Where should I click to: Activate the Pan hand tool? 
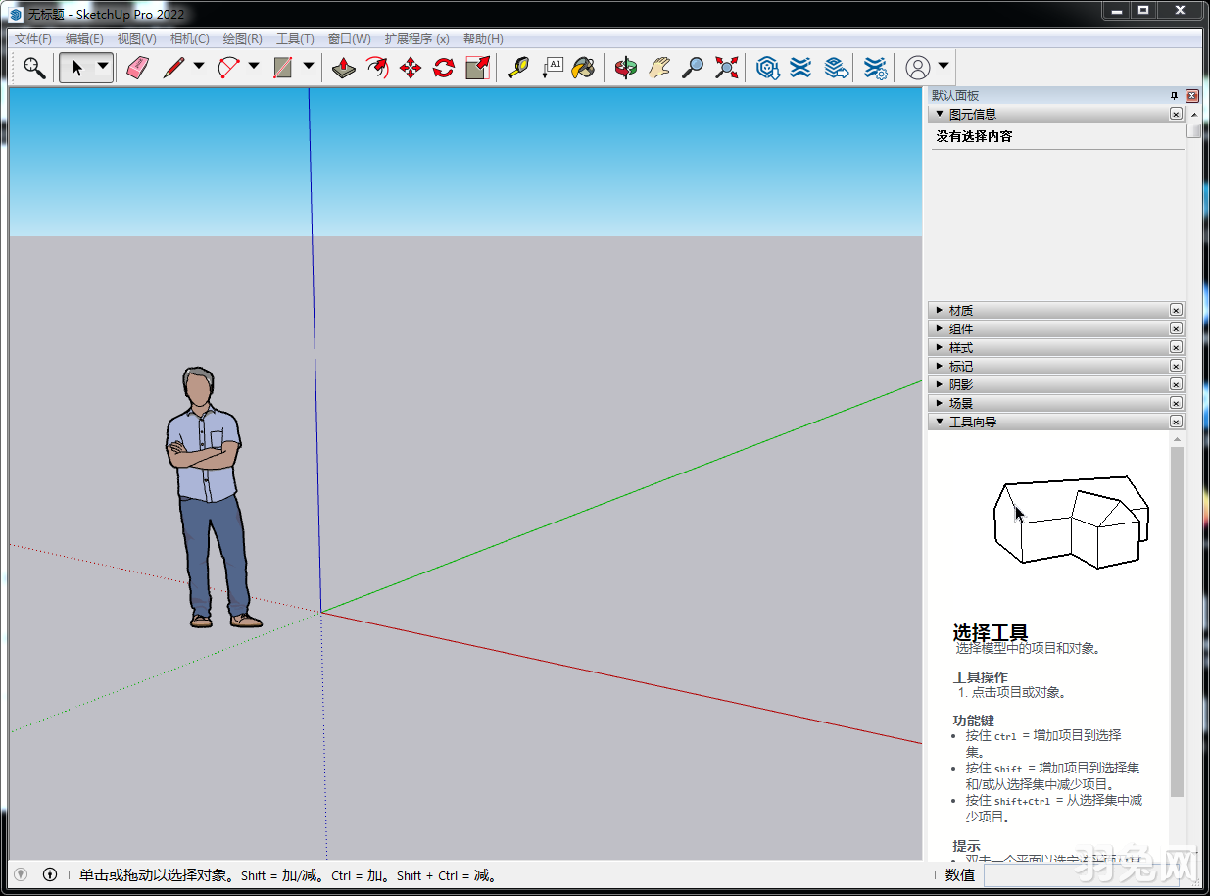658,67
